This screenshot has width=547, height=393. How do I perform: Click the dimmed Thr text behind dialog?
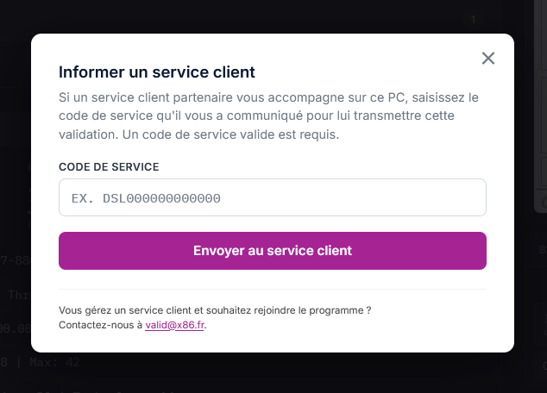coord(18,295)
